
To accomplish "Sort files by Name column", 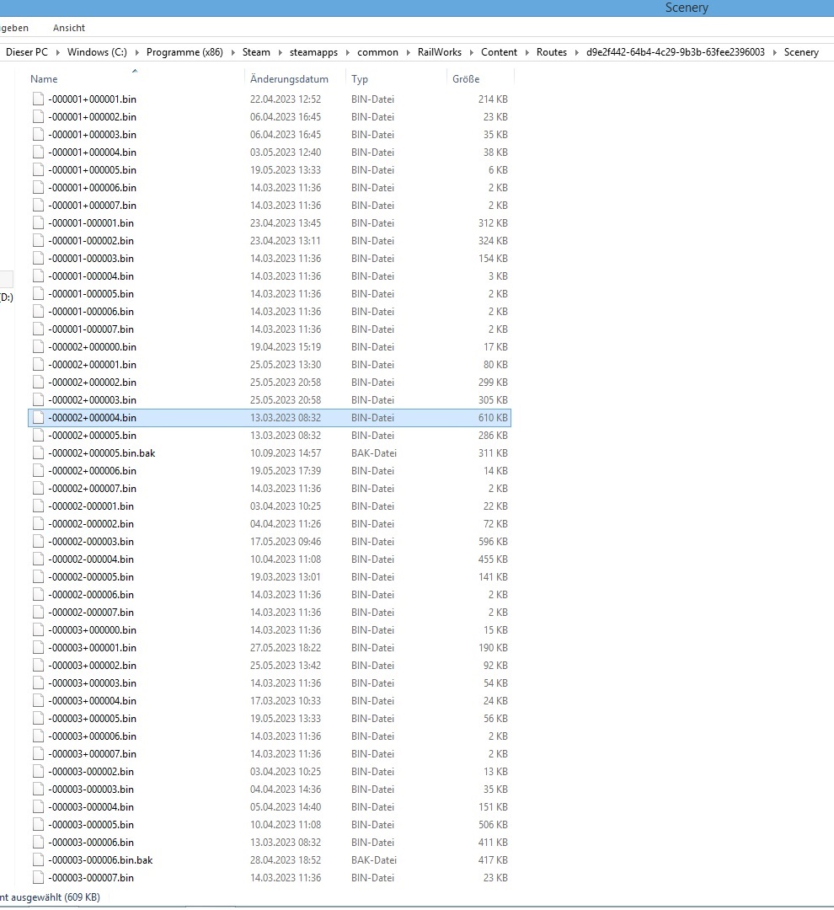I will pyautogui.click(x=44, y=79).
